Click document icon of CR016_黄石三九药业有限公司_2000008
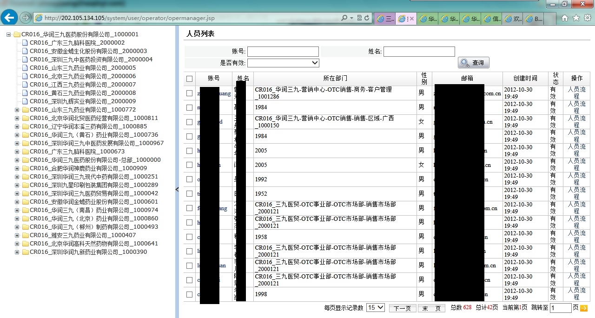The image size is (595, 318). pyautogui.click(x=25, y=93)
